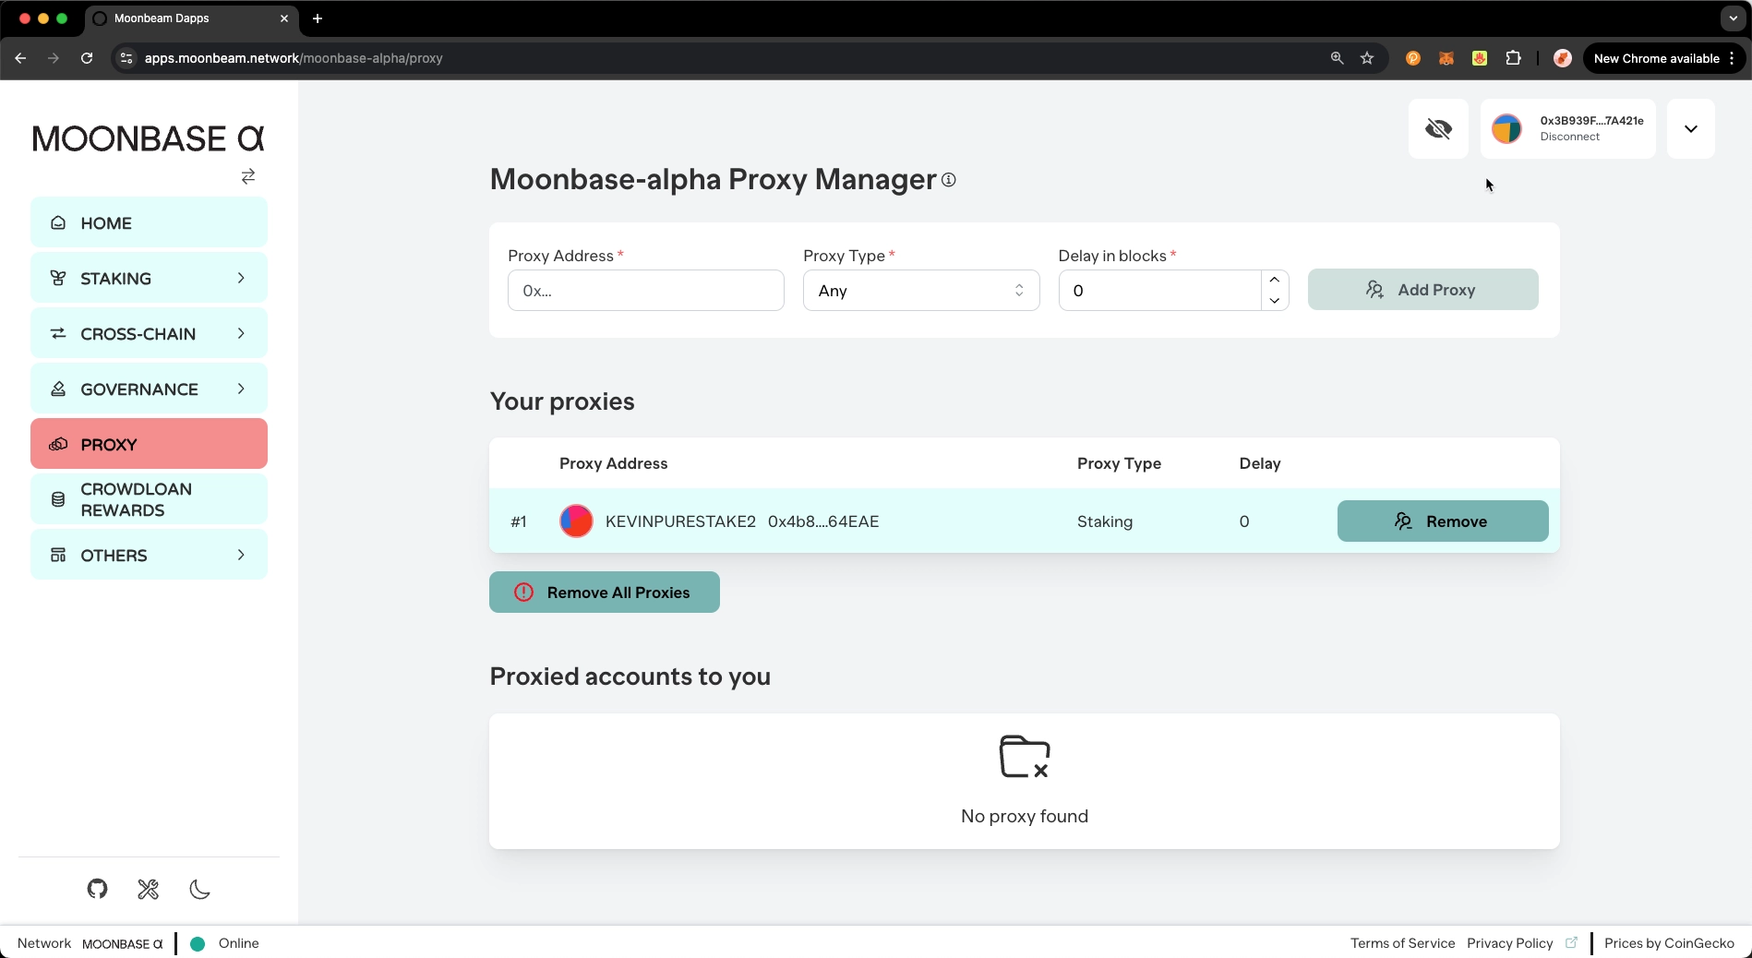Toggle dark mode moon icon

[199, 889]
